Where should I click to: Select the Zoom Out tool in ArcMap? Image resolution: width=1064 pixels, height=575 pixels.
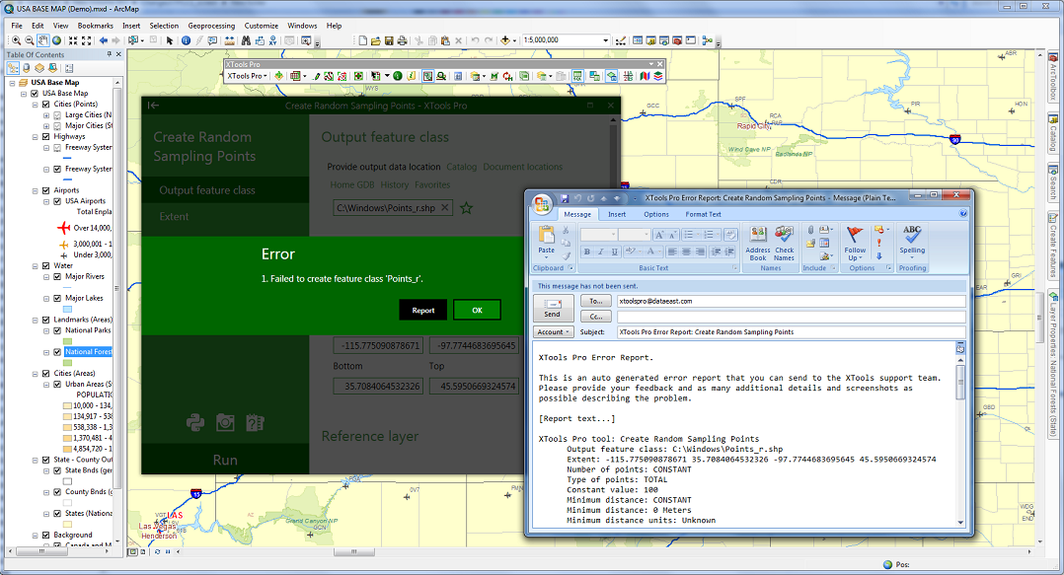point(30,40)
